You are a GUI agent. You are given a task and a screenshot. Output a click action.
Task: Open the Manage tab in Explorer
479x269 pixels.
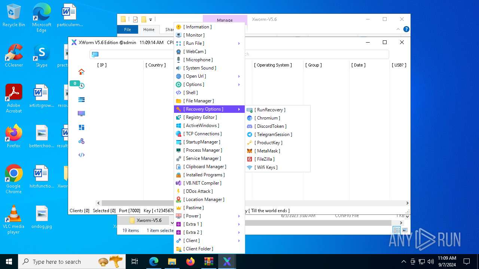225,20
